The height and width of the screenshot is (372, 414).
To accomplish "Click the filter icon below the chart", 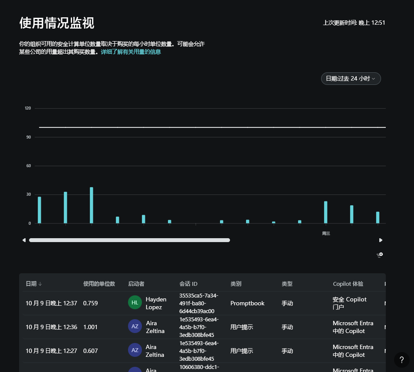I will click(x=380, y=255).
